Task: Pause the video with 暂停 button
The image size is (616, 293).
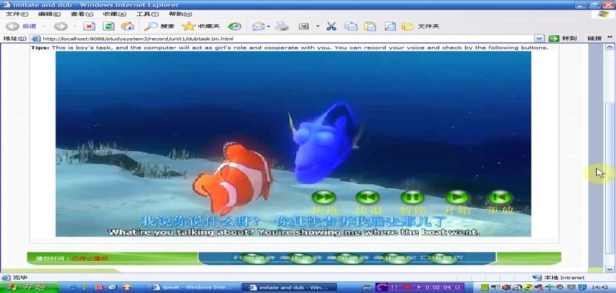Action: pyautogui.click(x=412, y=197)
